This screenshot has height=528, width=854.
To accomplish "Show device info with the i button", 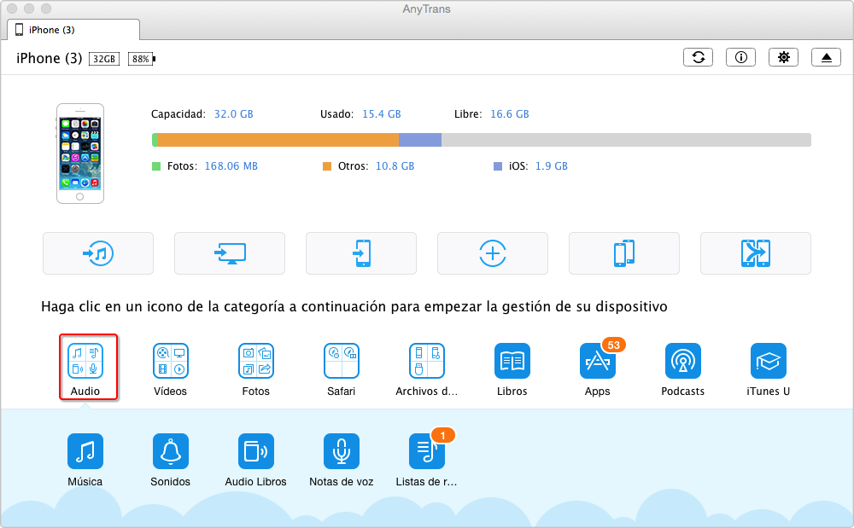I will (740, 57).
